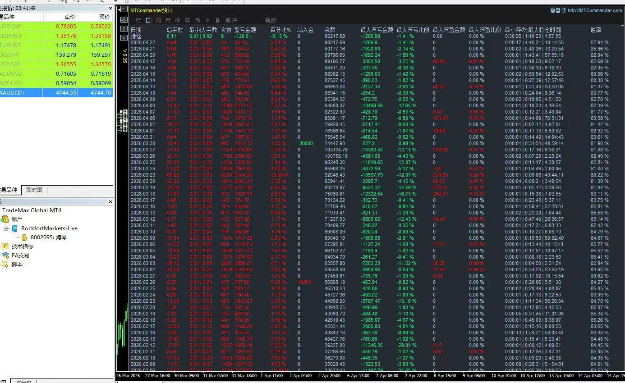Screen dimensions: 625x383
Task: Select the XAUUSD+ symbol row
Action: [x=56, y=93]
